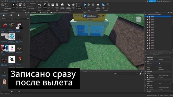Copy the selection with Copy button

(x=7, y=4)
